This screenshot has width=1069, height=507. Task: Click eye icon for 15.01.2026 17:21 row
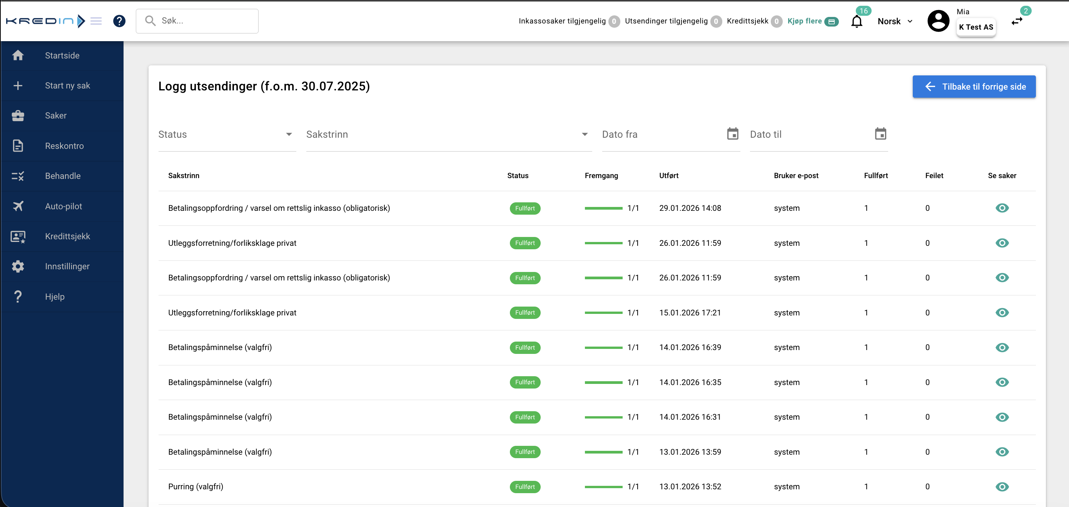point(1002,313)
